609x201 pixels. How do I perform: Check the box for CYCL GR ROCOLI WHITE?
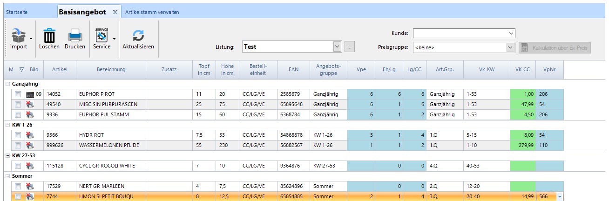click(x=18, y=166)
